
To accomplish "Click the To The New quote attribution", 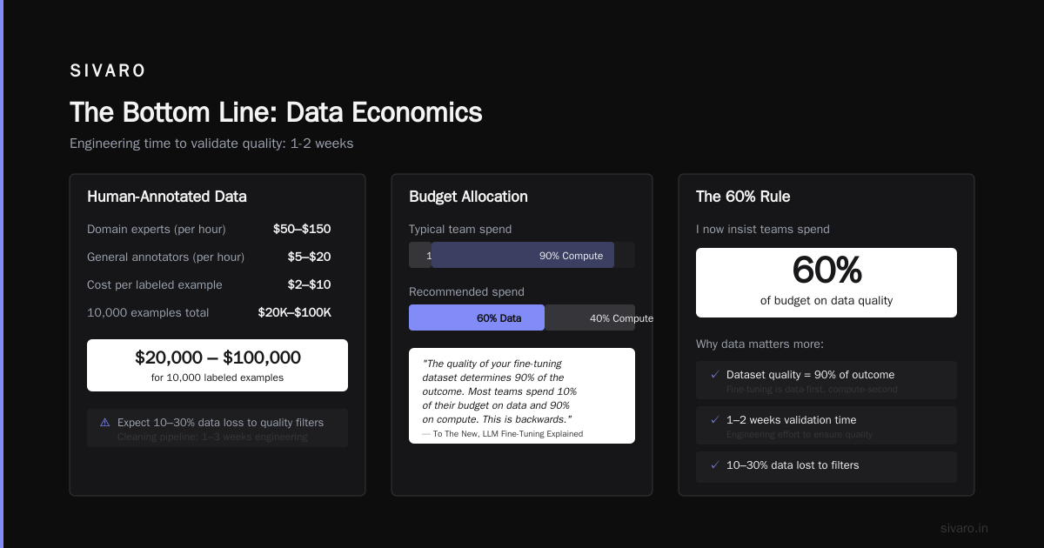I will [x=503, y=433].
